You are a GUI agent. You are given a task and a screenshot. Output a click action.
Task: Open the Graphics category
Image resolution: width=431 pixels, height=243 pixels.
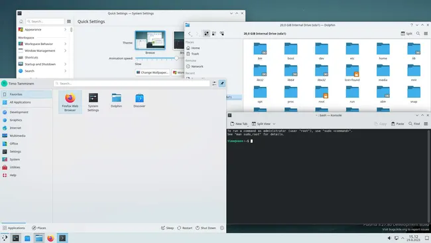click(x=26, y=120)
